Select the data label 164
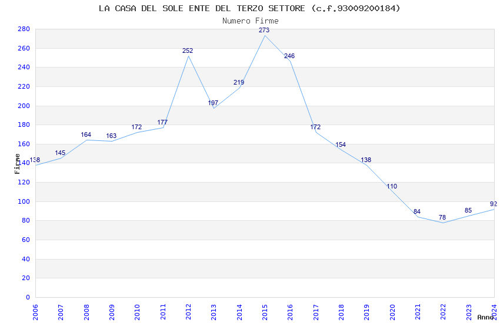500x323 pixels. pos(86,135)
